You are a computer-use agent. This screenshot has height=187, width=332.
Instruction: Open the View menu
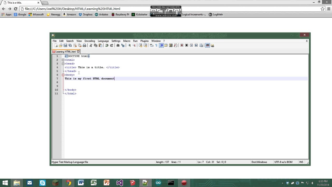coord(79,41)
